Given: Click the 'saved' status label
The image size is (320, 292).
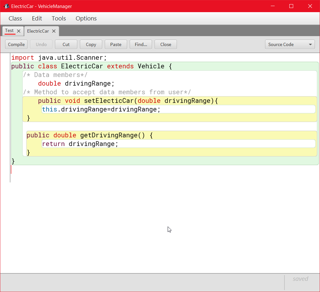Looking at the screenshot, I should click(300, 279).
